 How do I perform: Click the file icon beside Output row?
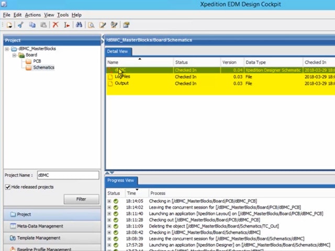click(110, 84)
